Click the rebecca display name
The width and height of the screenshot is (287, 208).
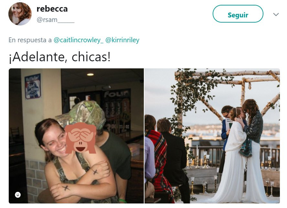[x=52, y=9]
